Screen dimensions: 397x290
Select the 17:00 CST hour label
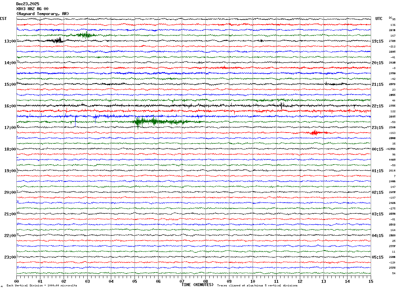coord(10,128)
